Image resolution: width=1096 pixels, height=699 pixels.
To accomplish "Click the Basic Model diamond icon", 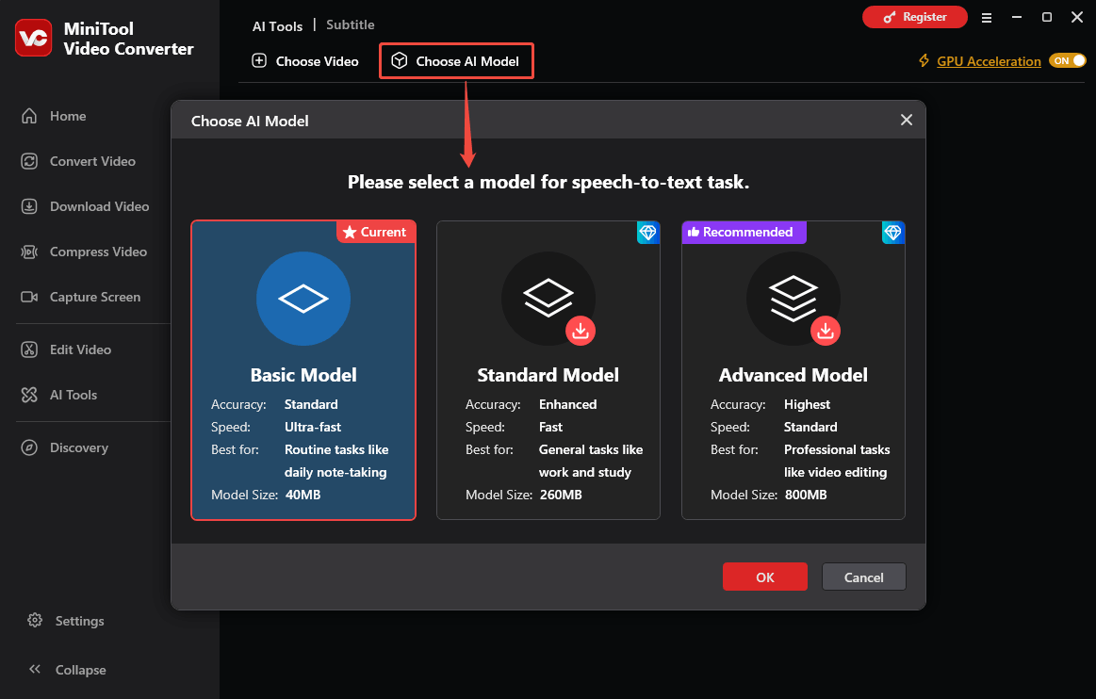I will coord(303,299).
